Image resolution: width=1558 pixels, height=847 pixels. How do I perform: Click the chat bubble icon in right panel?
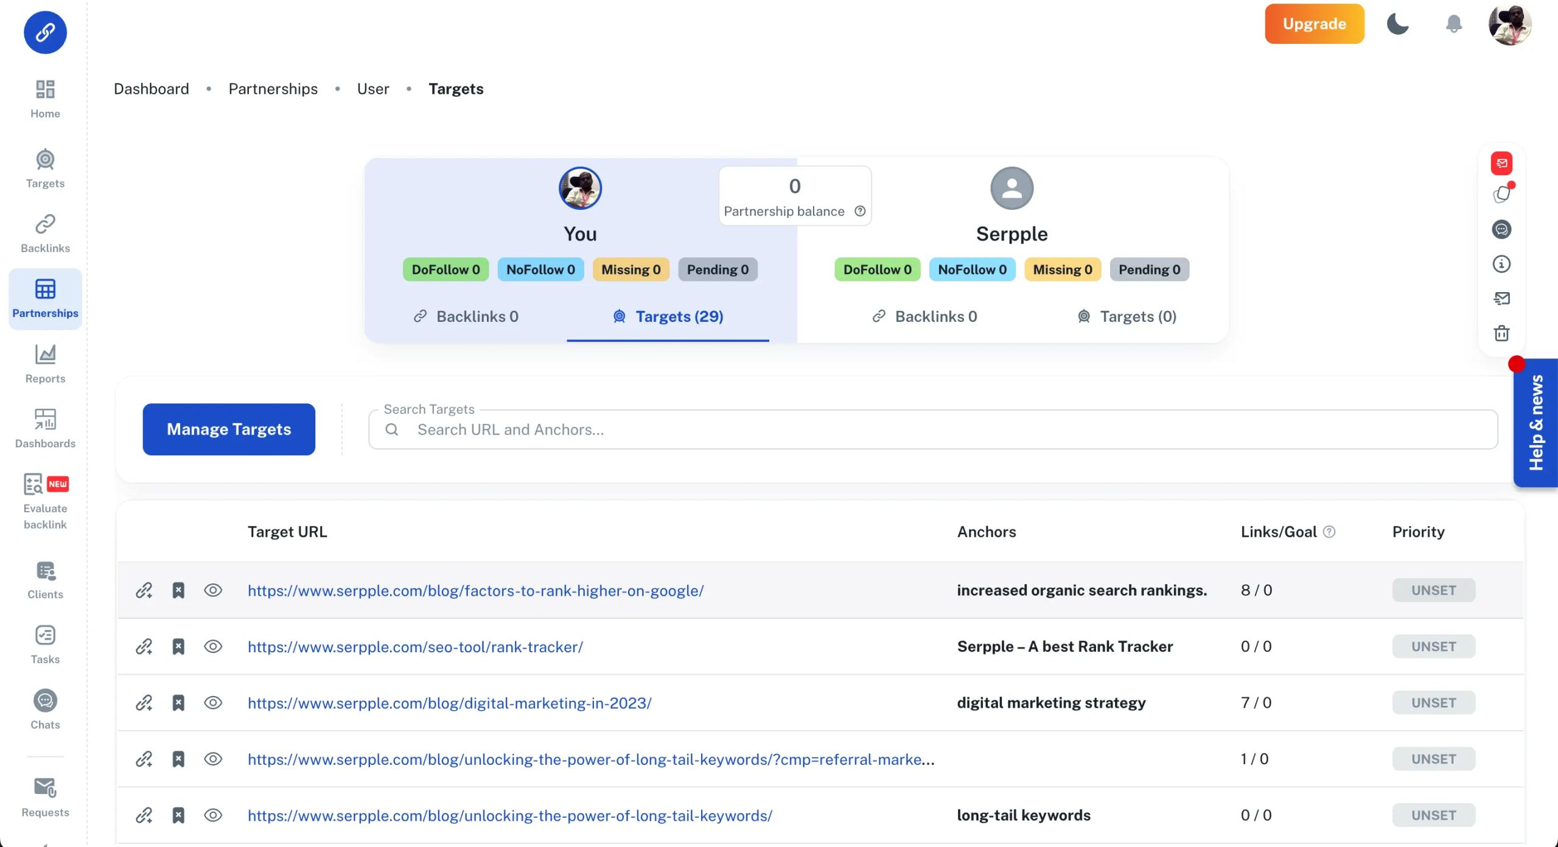point(1502,229)
